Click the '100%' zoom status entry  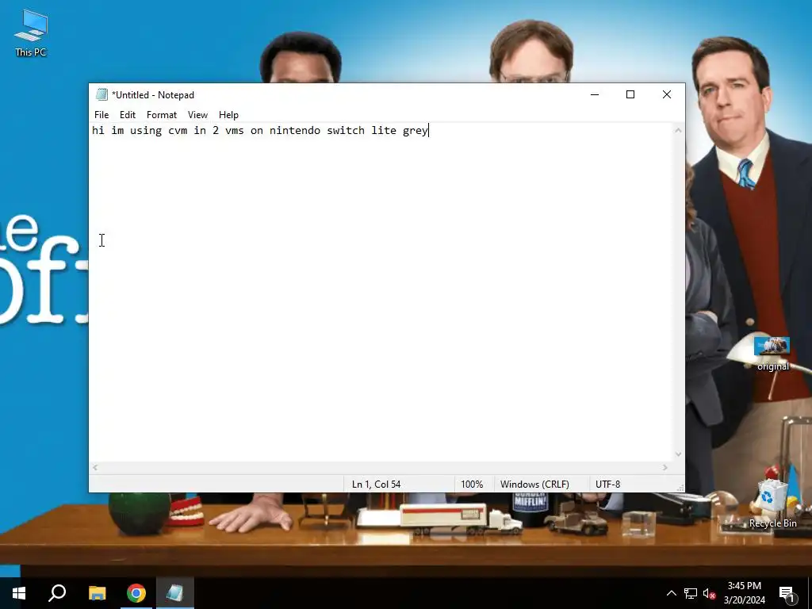coord(472,485)
